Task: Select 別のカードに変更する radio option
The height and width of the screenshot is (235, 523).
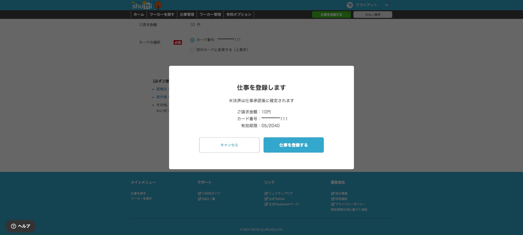Action: pos(192,50)
